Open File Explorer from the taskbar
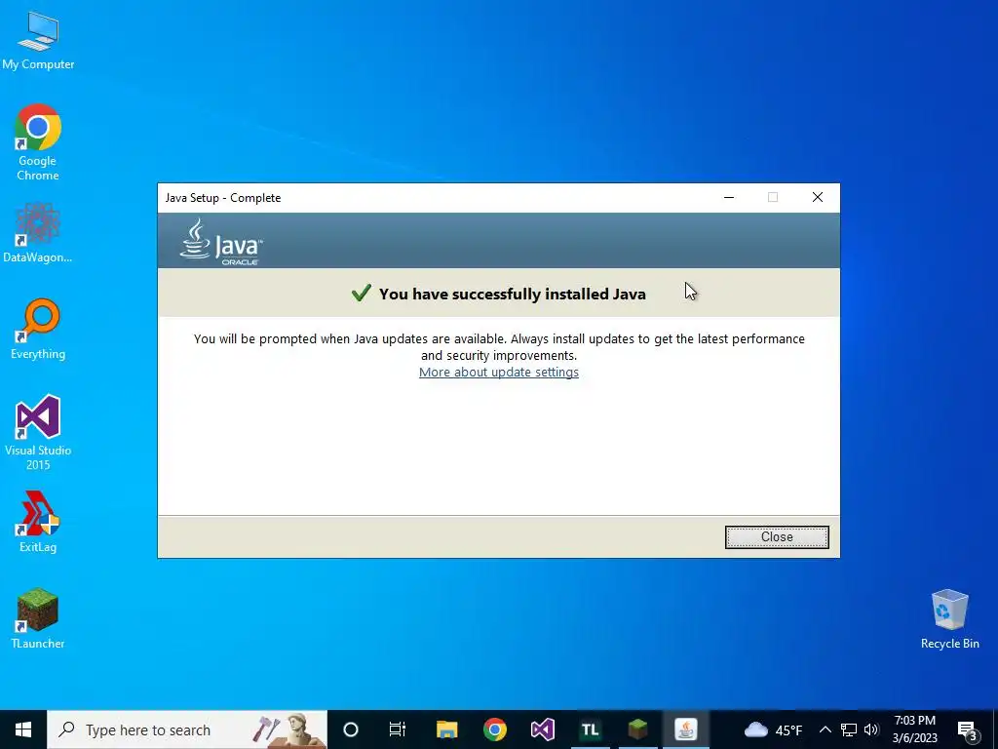Viewport: 998px width, 749px height. (446, 729)
